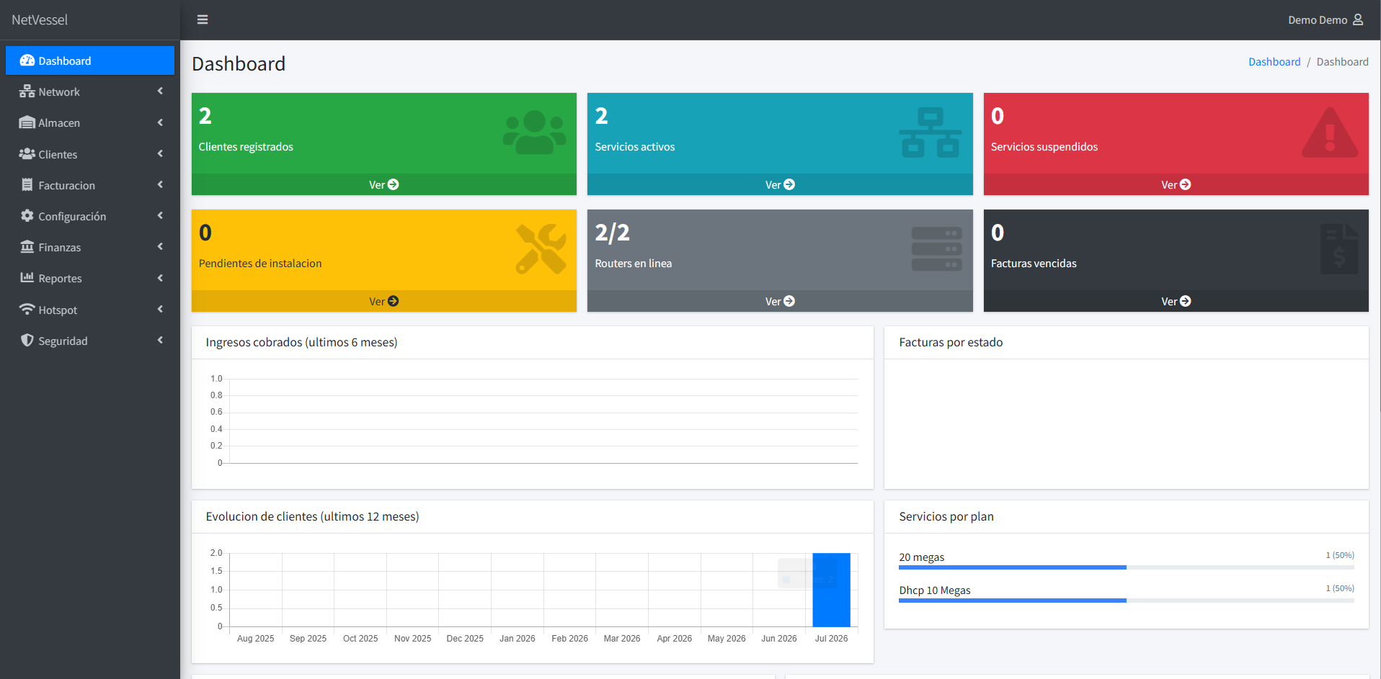Click the Configuración gear icon
Screen dimensions: 1381x679
[x=27, y=216]
